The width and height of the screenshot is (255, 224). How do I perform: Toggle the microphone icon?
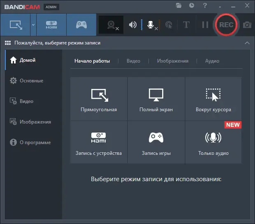pos(151,25)
